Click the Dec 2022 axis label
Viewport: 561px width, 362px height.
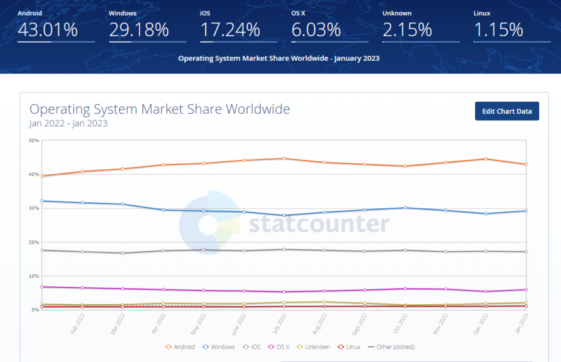(480, 323)
